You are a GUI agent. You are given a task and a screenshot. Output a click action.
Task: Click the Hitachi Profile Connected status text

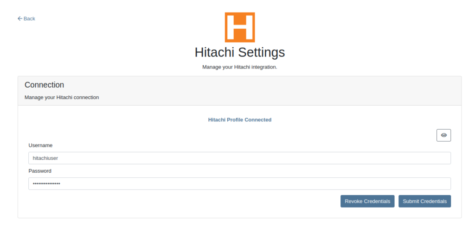[x=240, y=120]
